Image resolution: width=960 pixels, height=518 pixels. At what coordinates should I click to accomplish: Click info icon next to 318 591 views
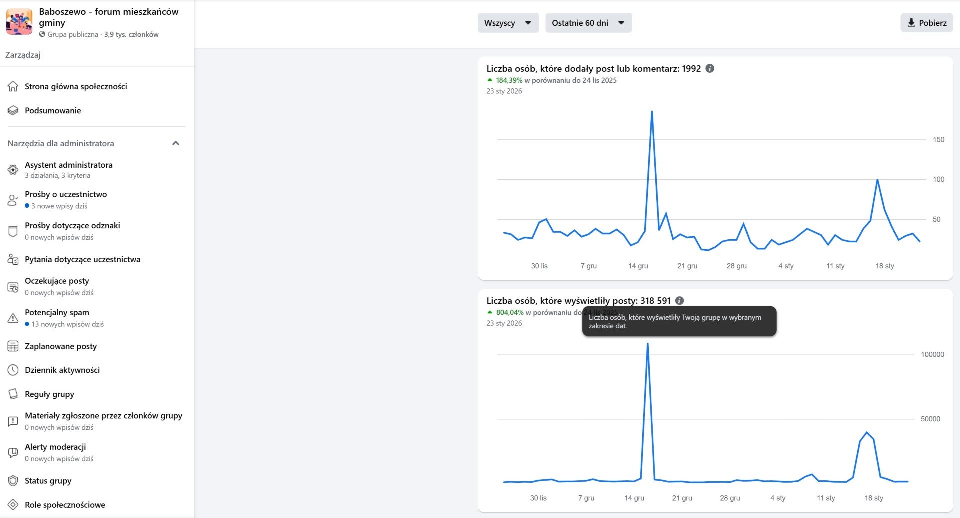(679, 301)
